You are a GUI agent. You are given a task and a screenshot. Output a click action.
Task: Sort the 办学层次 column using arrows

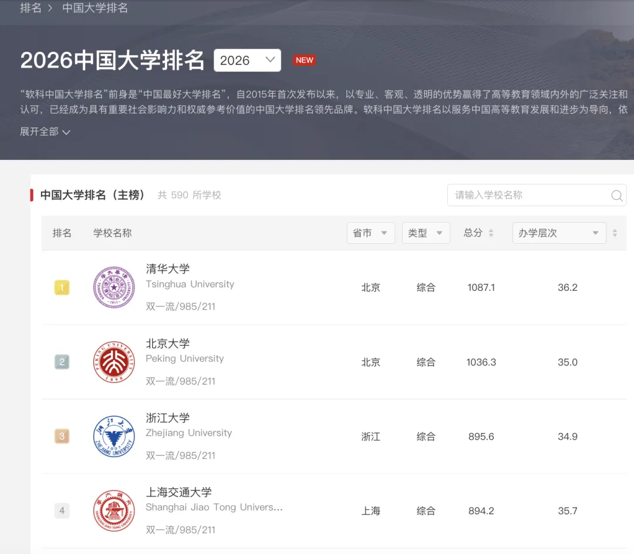click(x=615, y=233)
